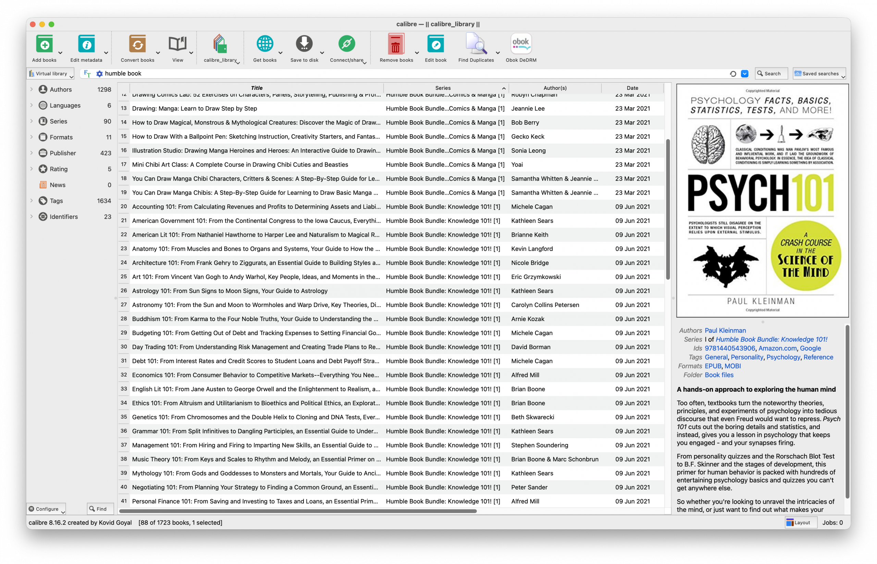Toggle full text search icon in search bar
The image size is (877, 564).
pyautogui.click(x=87, y=74)
